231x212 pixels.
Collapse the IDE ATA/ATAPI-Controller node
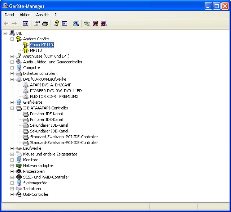(x=12, y=108)
